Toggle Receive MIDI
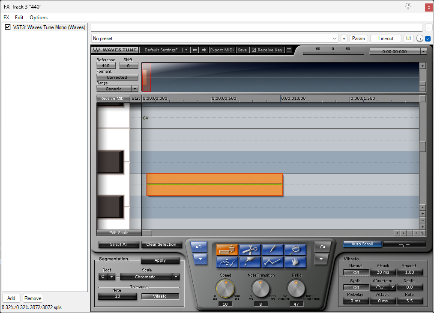The height and width of the screenshot is (313, 434). coord(113,98)
